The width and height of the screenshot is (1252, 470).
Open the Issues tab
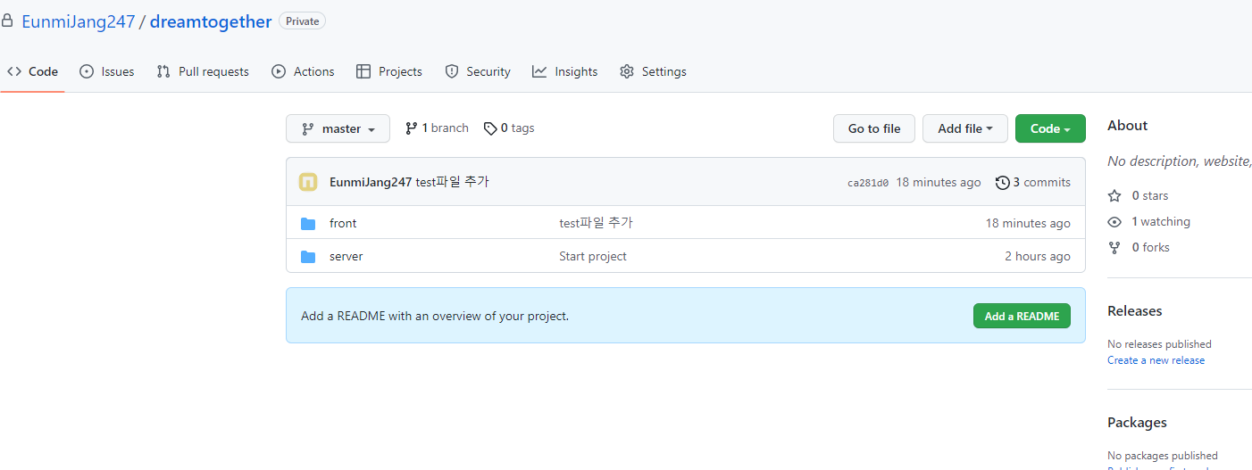pyautogui.click(x=107, y=71)
